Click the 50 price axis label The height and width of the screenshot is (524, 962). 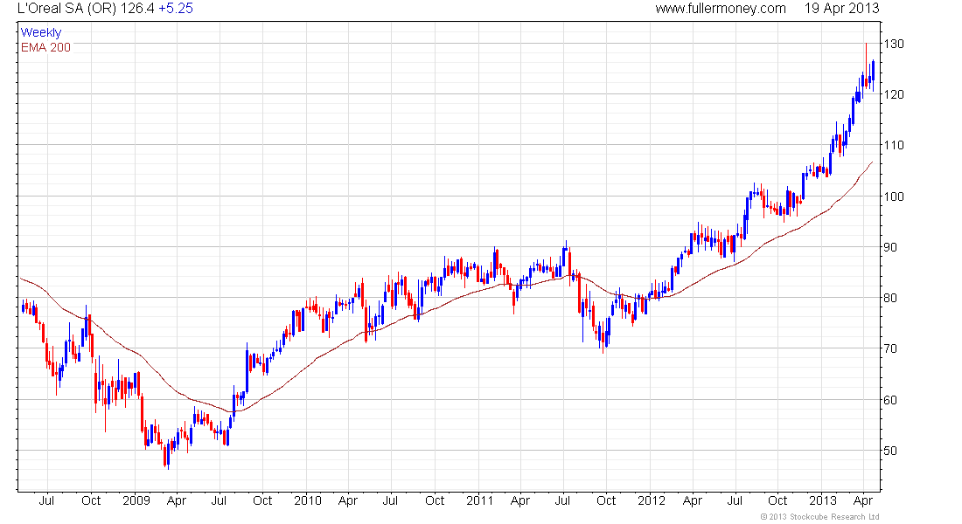(x=890, y=451)
